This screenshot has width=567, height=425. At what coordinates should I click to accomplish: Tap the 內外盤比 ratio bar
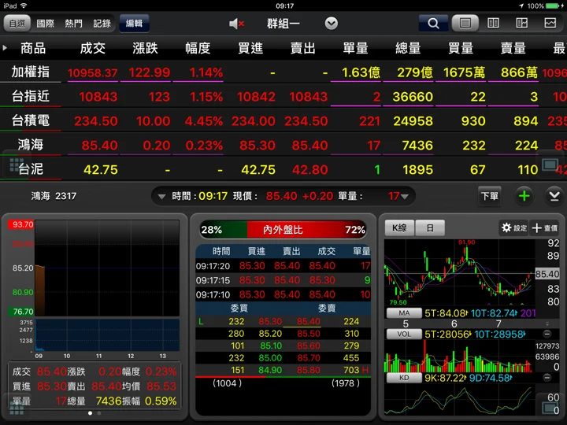[283, 230]
